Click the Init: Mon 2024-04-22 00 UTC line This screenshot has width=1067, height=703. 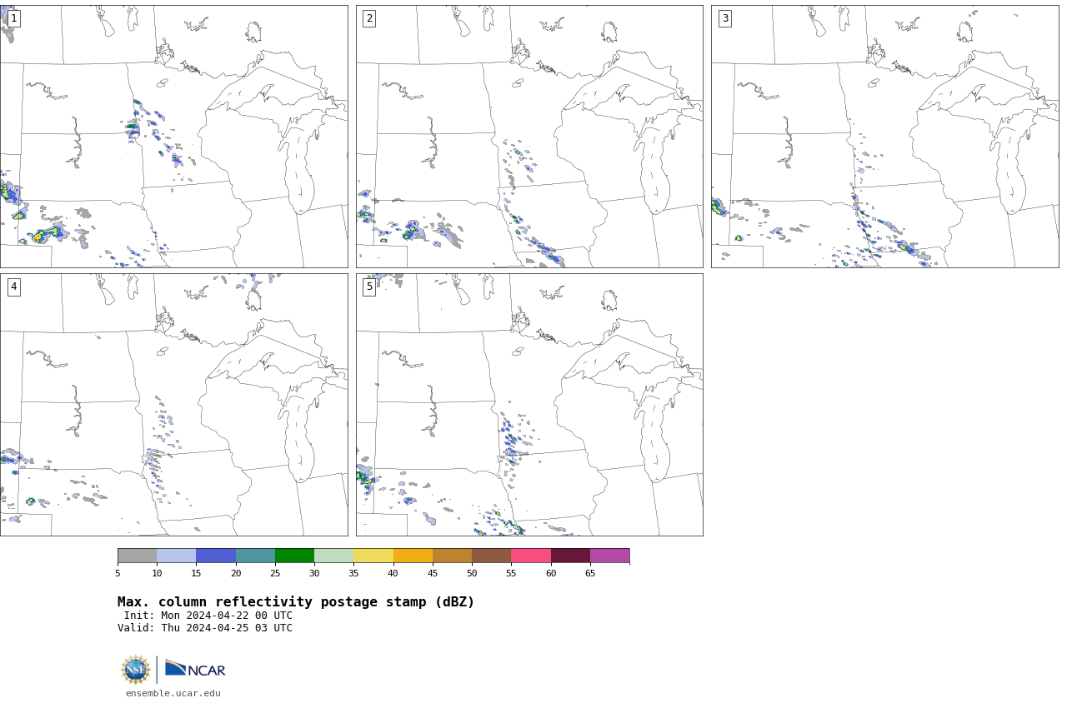tap(208, 616)
